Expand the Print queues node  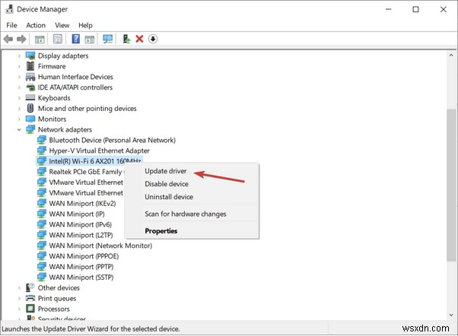click(x=19, y=298)
